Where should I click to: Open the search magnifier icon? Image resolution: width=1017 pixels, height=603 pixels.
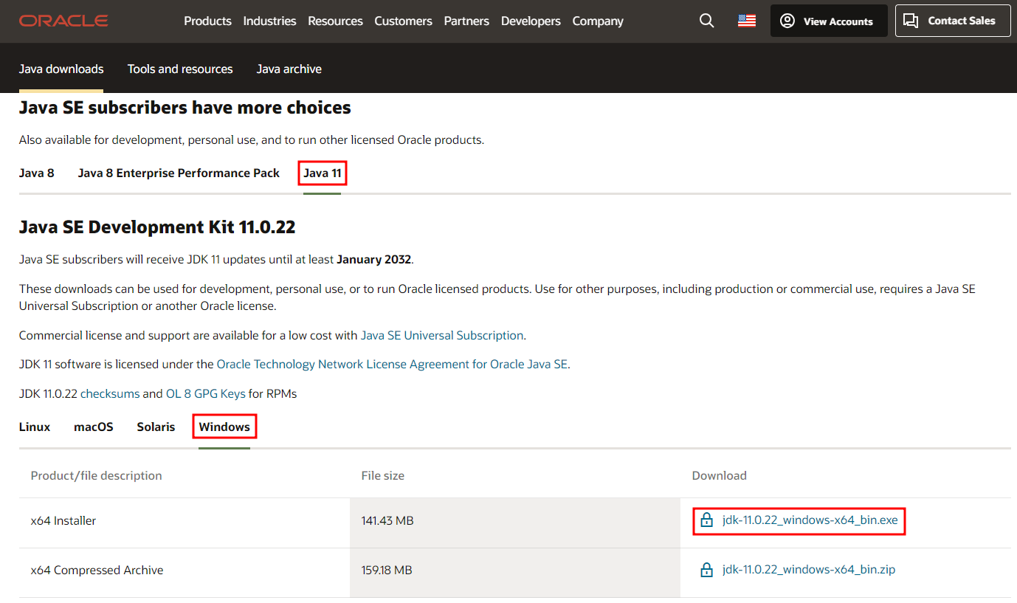click(706, 21)
